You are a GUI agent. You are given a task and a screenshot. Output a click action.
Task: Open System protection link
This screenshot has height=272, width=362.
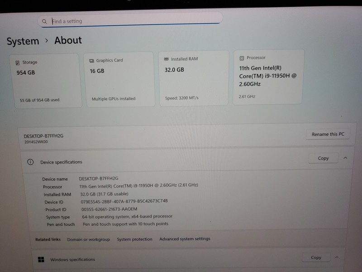[x=134, y=239]
